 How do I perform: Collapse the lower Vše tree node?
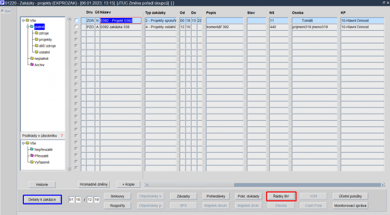coord(23,143)
